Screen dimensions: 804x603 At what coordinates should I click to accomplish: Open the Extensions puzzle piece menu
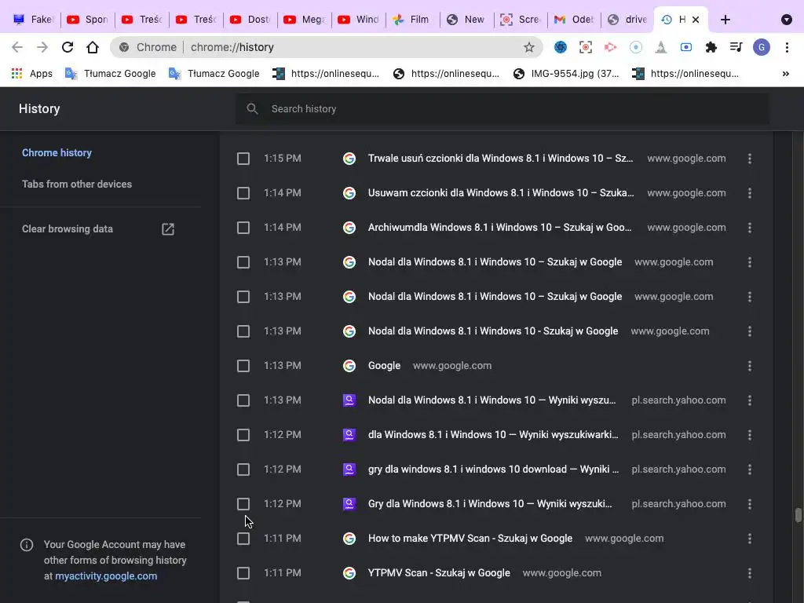pos(711,47)
